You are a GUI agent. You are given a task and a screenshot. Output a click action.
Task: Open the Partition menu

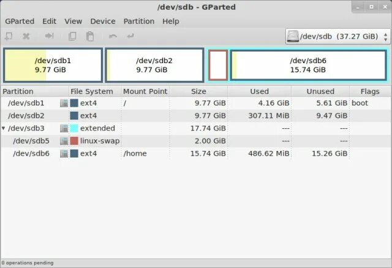pos(139,21)
